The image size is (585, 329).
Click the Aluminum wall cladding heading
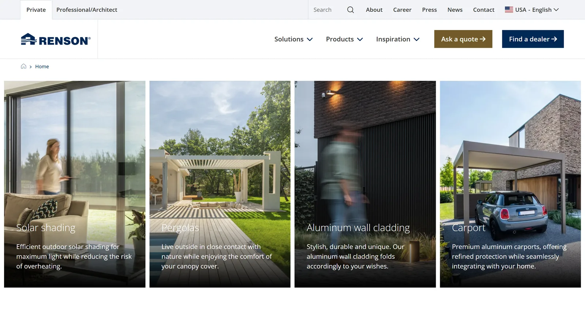[x=358, y=228]
